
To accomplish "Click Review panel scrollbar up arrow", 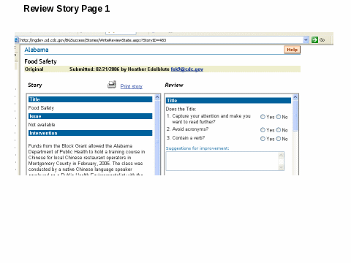I will tap(295, 97).
